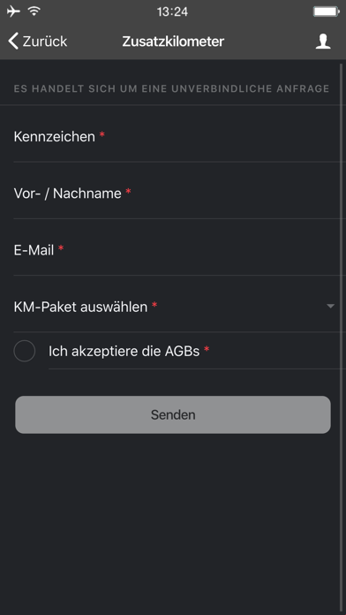346x615 pixels.
Task: Tap the battery indicator icon
Action: [326, 11]
